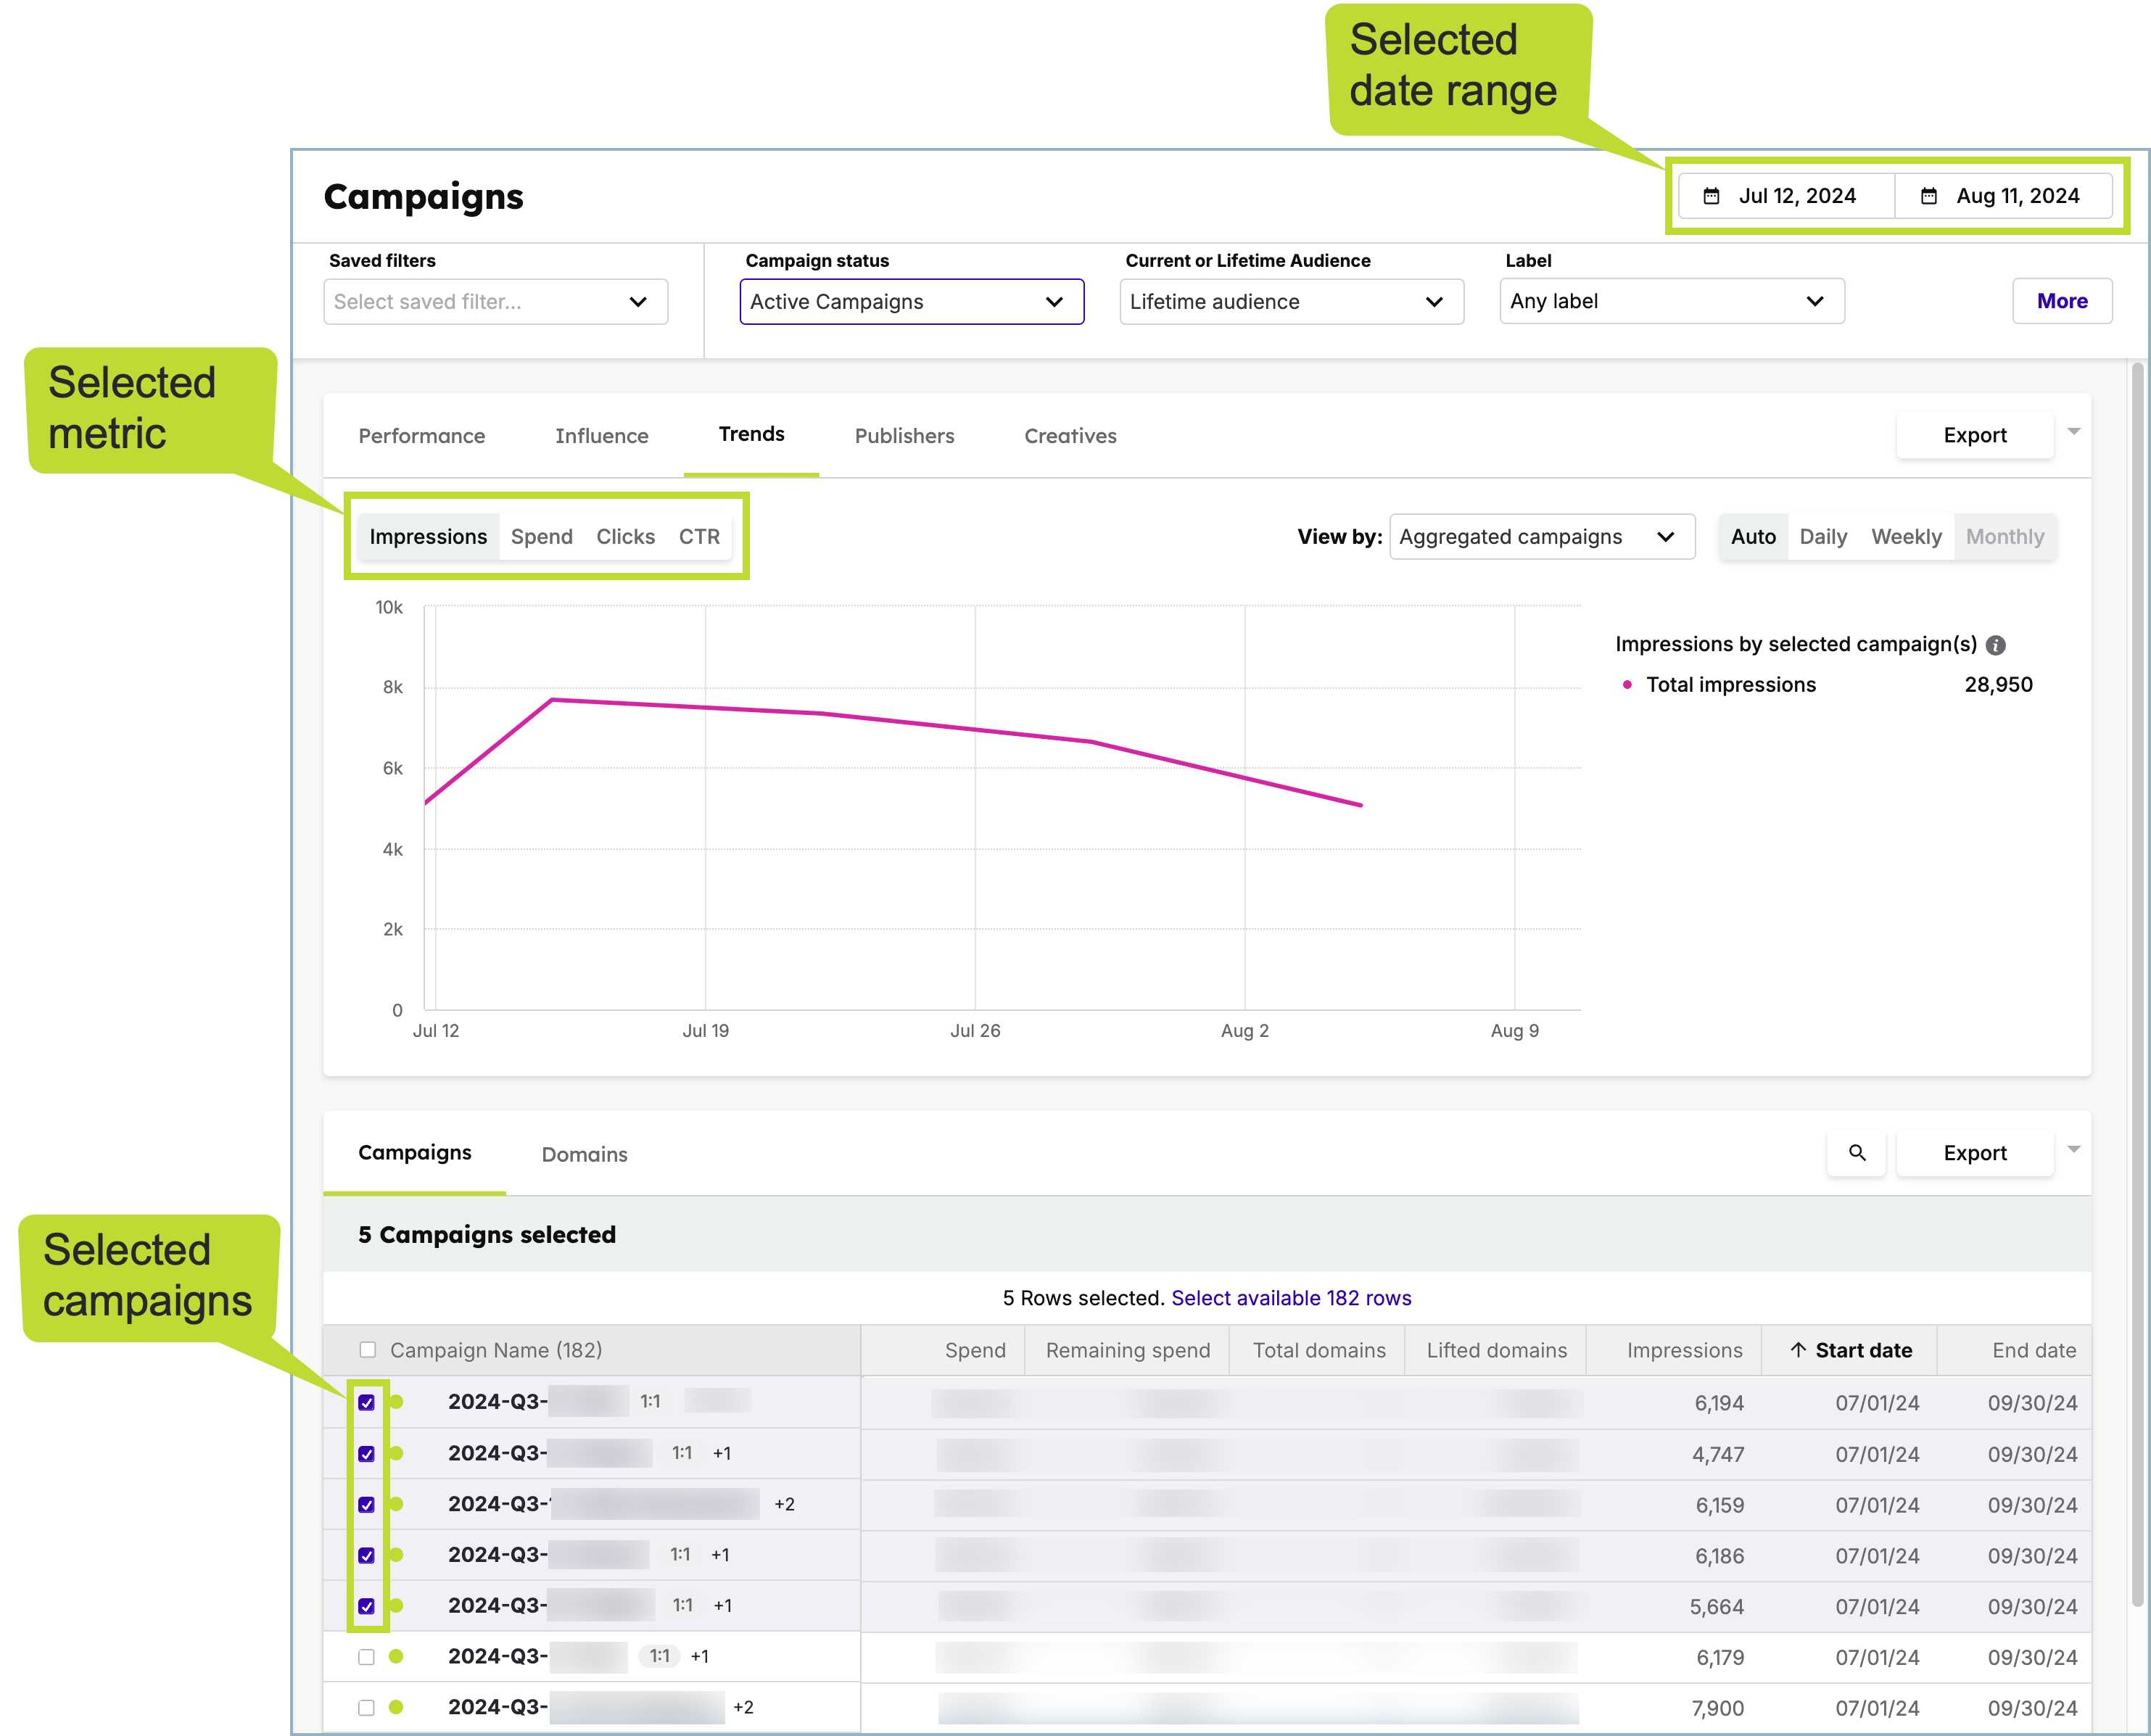Click the info icon beside Impressions by selected campaign(s)

[x=1995, y=645]
